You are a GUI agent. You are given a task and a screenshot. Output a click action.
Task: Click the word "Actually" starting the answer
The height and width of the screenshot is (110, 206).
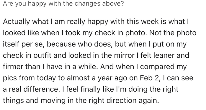click(x=17, y=22)
